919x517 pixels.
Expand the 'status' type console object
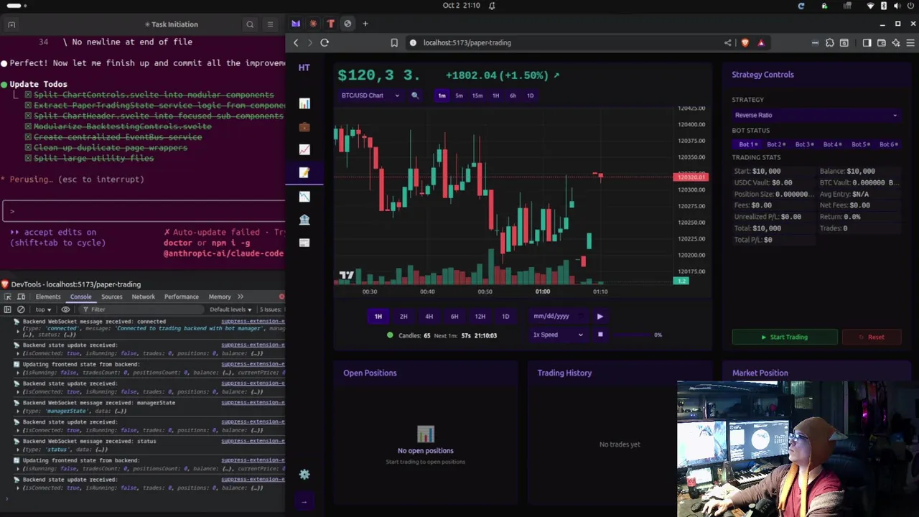pos(17,450)
